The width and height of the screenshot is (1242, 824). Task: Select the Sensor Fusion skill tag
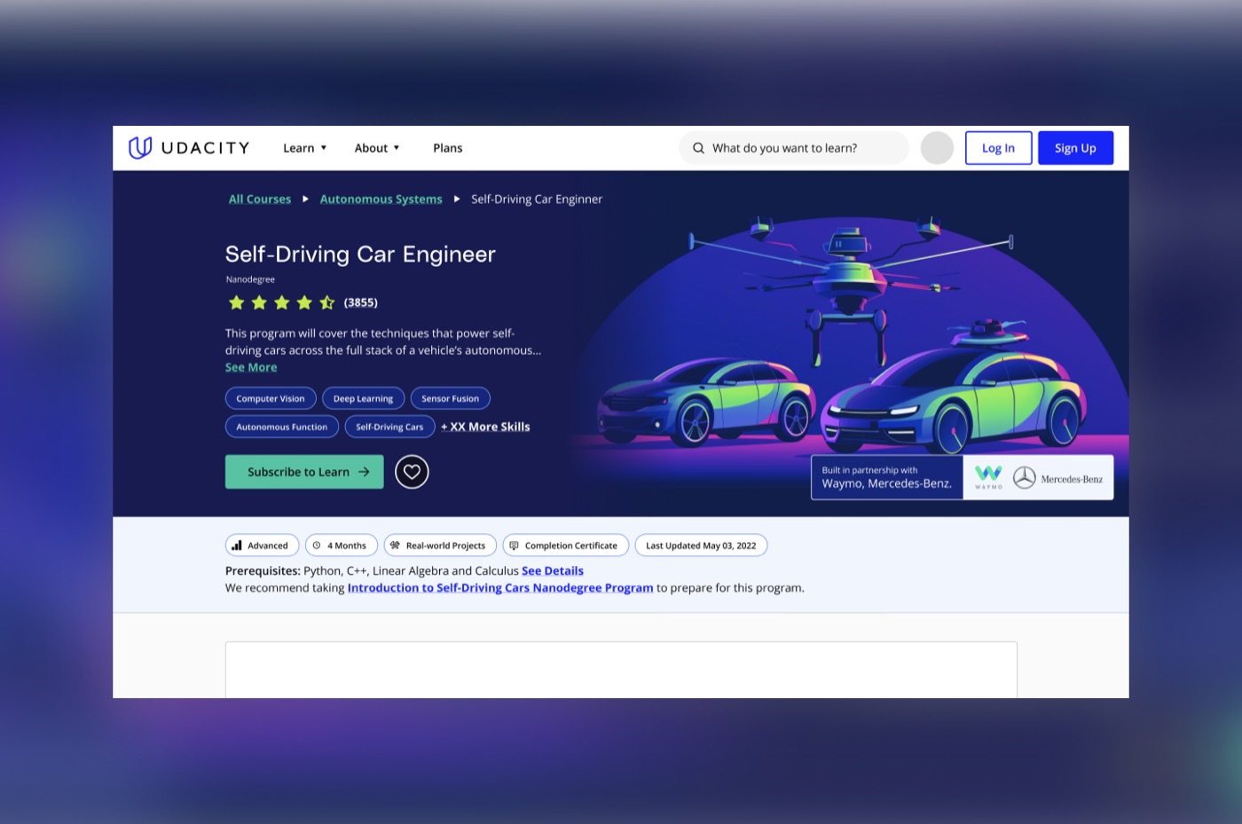coord(450,398)
